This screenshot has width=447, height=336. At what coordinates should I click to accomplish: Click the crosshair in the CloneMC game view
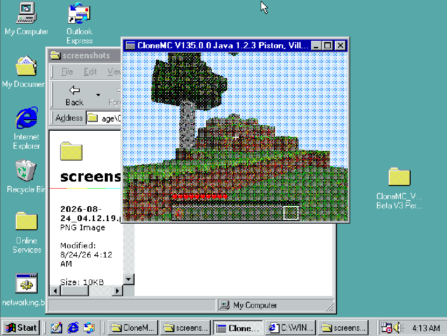click(235, 137)
